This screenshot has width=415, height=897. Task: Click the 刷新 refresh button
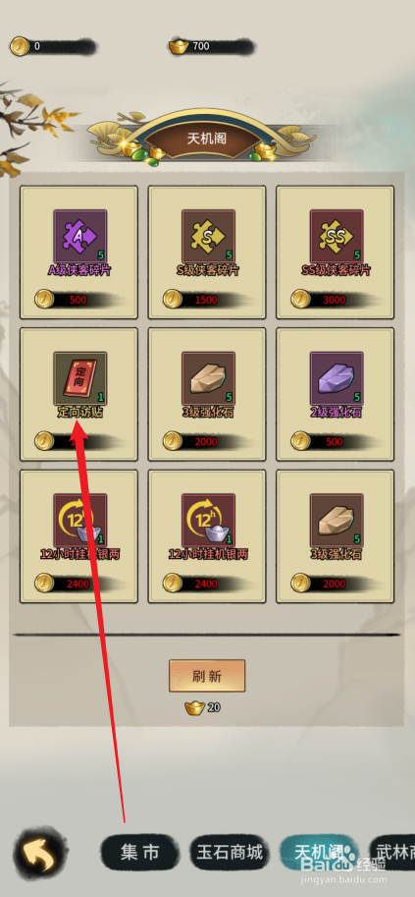[207, 676]
